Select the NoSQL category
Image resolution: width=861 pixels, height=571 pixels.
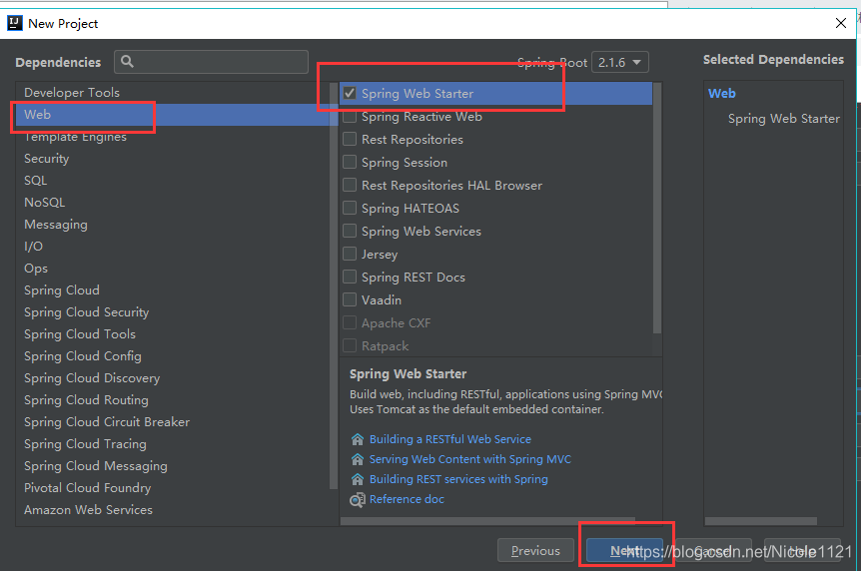click(173, 203)
